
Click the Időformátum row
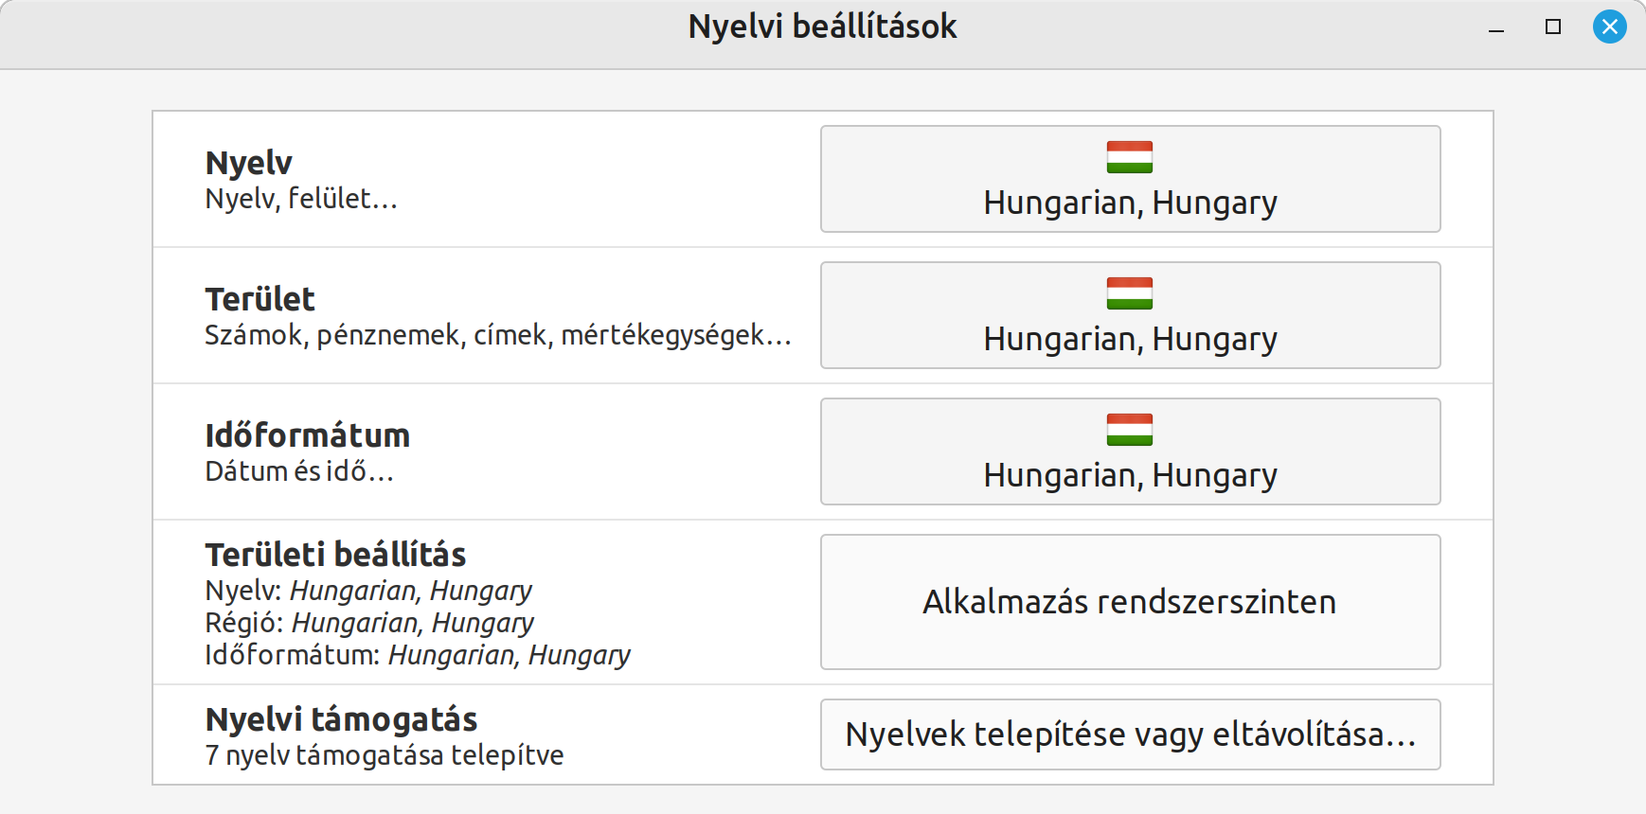click(x=308, y=435)
